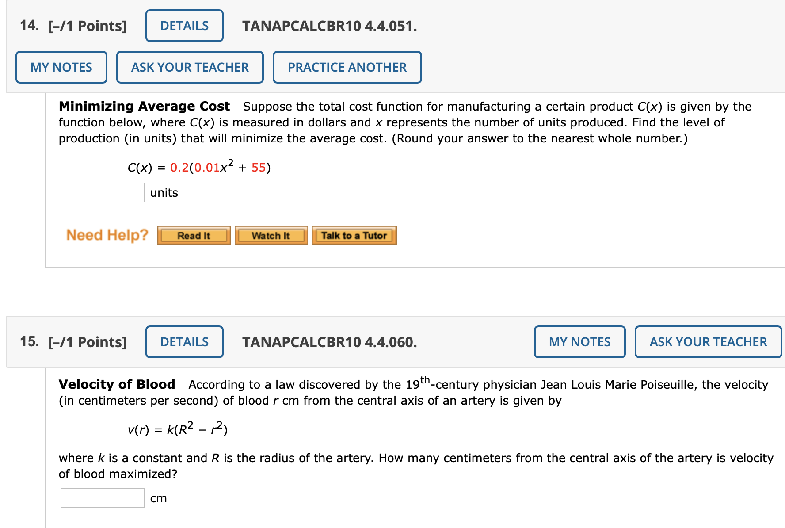Open MY NOTES for question 15

579,342
